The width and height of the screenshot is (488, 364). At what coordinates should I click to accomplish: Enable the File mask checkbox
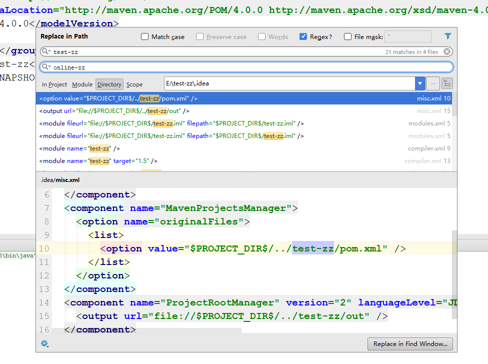tap(347, 36)
